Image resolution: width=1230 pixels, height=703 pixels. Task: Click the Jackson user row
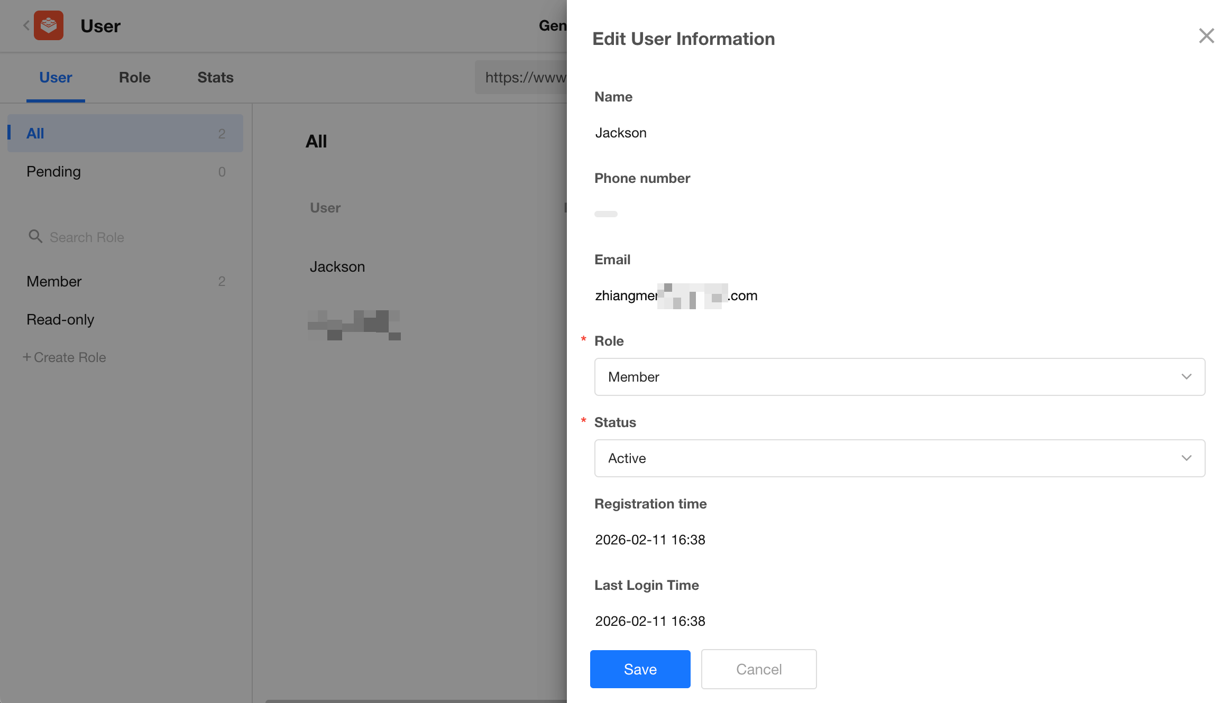[x=337, y=267]
